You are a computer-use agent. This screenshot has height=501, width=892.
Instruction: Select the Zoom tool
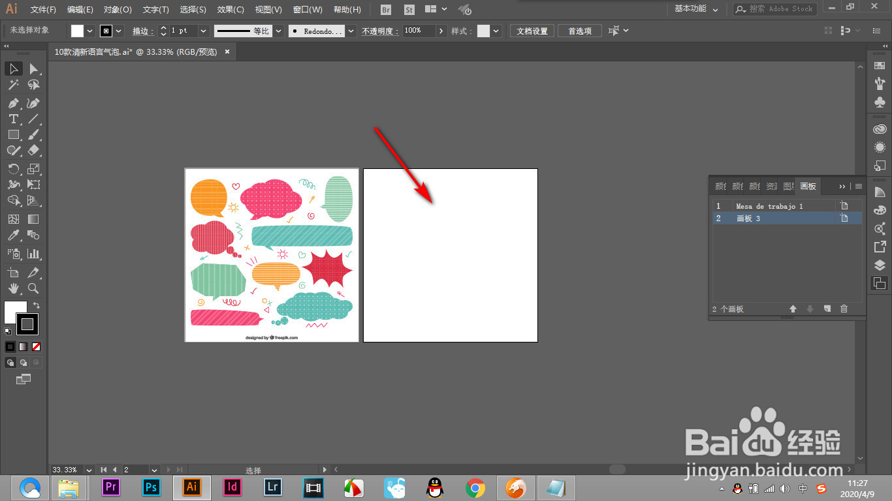pyautogui.click(x=33, y=288)
